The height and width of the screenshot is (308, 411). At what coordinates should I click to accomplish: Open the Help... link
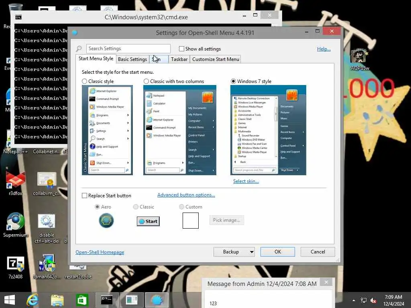(x=324, y=49)
